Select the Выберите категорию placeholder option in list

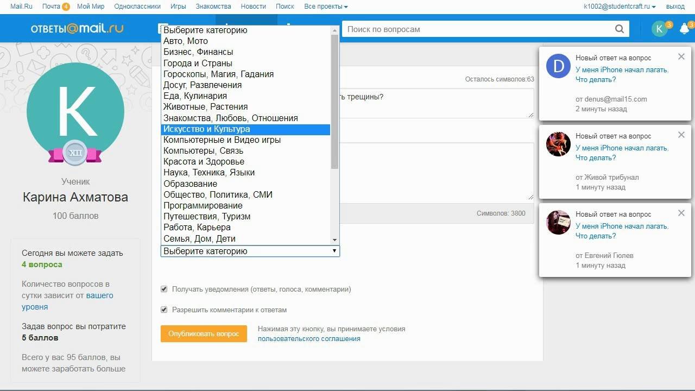pyautogui.click(x=246, y=30)
